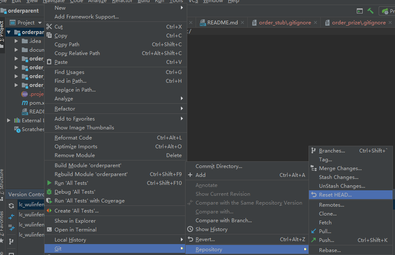Select the first lc_wulinfen branch entry
This screenshot has width=395, height=255.
point(32,204)
